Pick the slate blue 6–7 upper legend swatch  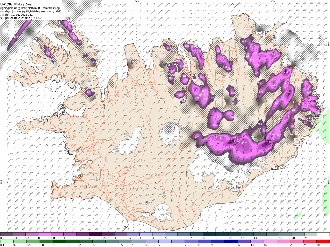click(184, 234)
